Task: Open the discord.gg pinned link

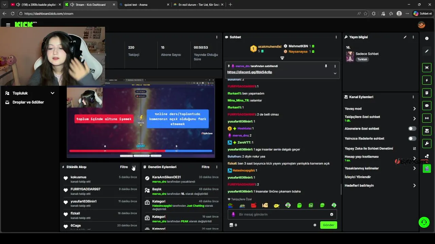Action: (249, 72)
